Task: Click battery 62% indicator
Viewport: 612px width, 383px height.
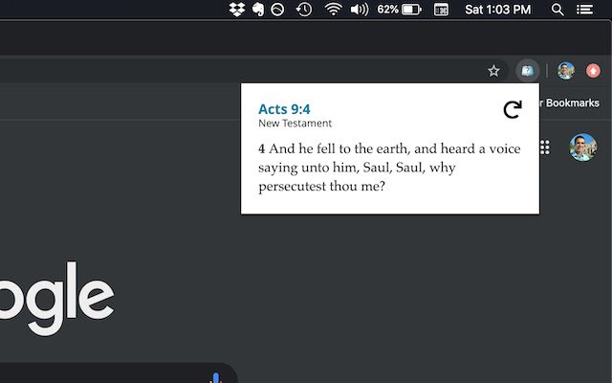Action: 399,10
